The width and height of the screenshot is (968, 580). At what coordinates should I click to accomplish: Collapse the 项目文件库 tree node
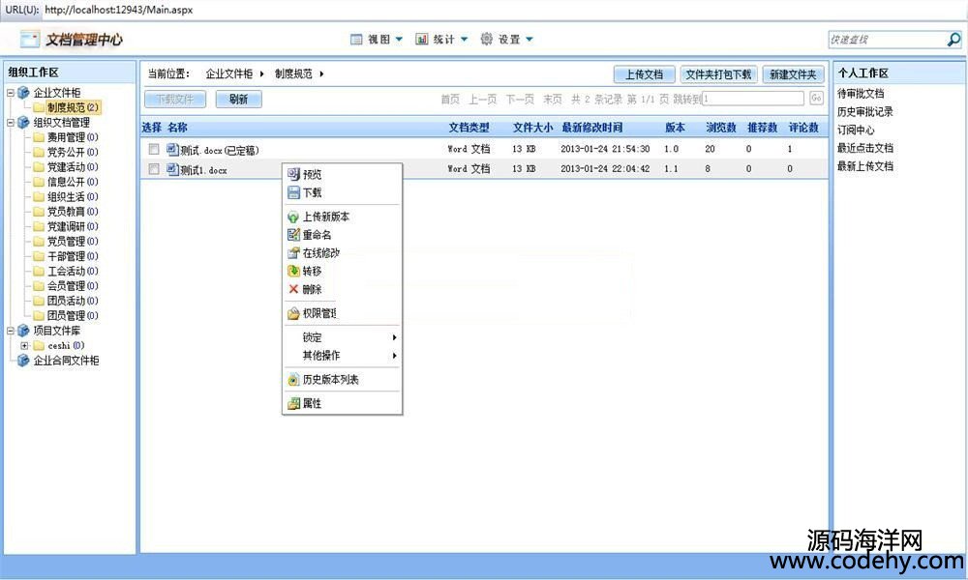(x=11, y=331)
